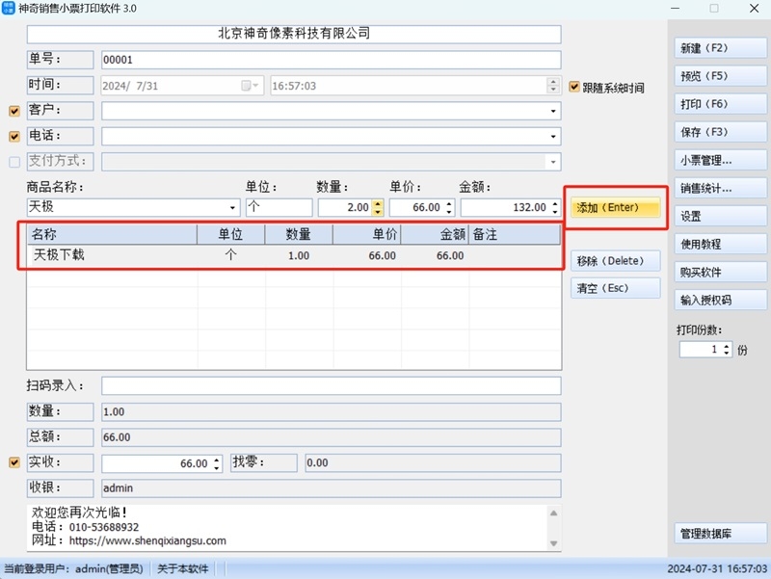Image resolution: width=771 pixels, height=579 pixels.
Task: Open 管理数据库
Action: tap(720, 534)
